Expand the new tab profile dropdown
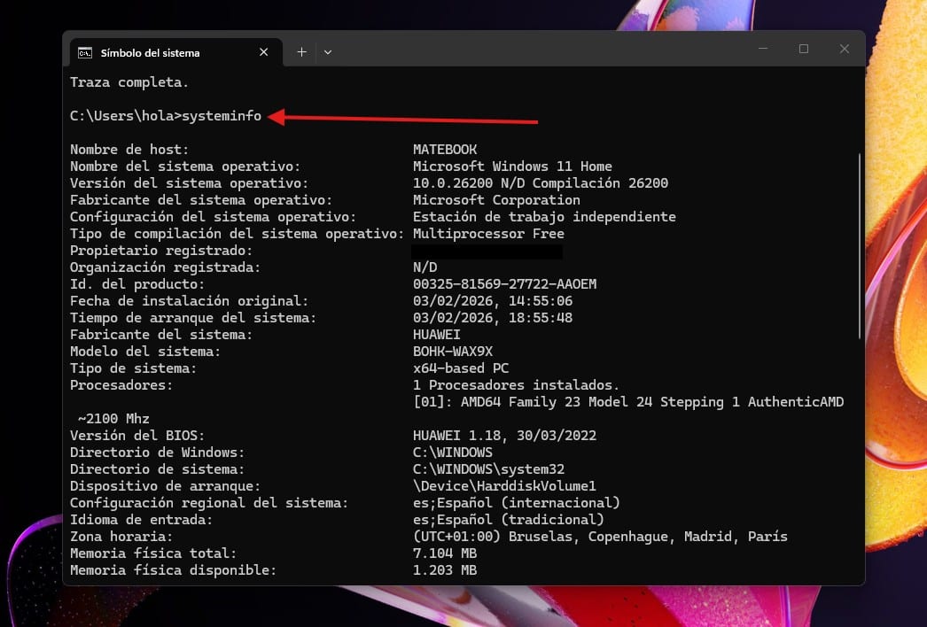The width and height of the screenshot is (927, 627). (328, 52)
